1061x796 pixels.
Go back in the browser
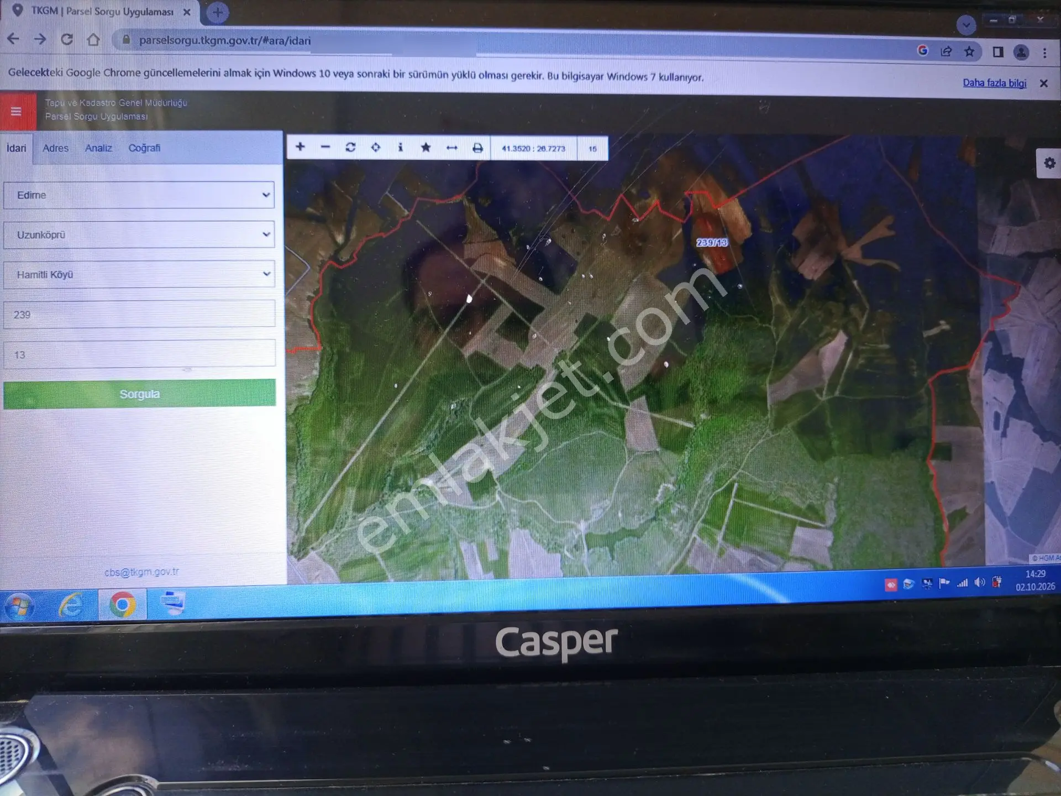coord(13,39)
